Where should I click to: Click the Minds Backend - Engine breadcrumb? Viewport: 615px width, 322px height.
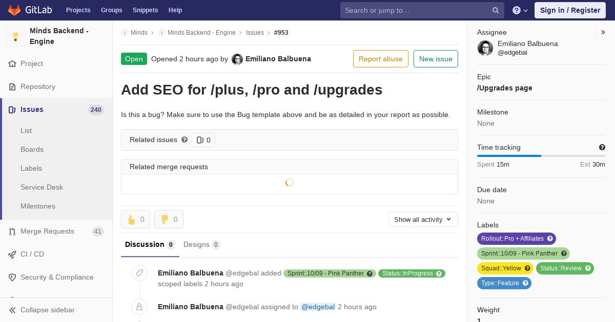click(201, 33)
